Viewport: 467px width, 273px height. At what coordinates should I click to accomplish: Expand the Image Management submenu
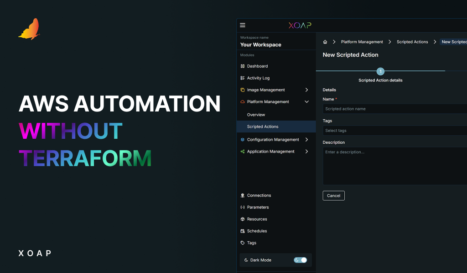(x=307, y=90)
